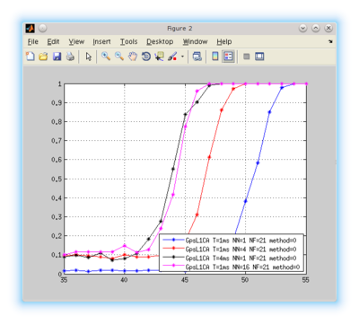
Task: Click the Show Plot Tools icon
Action: 259,57
